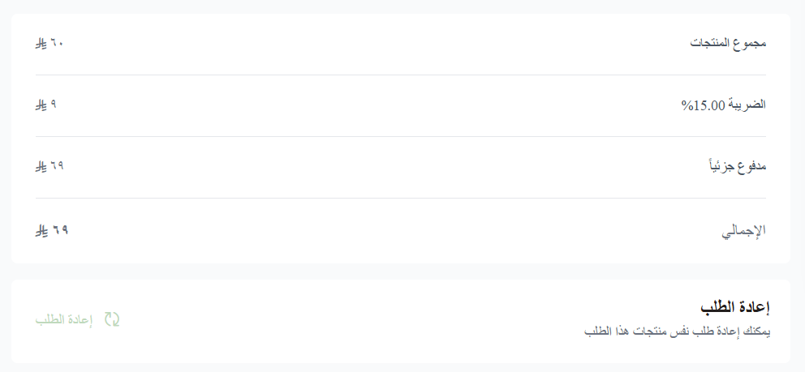Click the divider line below مجموع المنتجات row

click(401, 75)
